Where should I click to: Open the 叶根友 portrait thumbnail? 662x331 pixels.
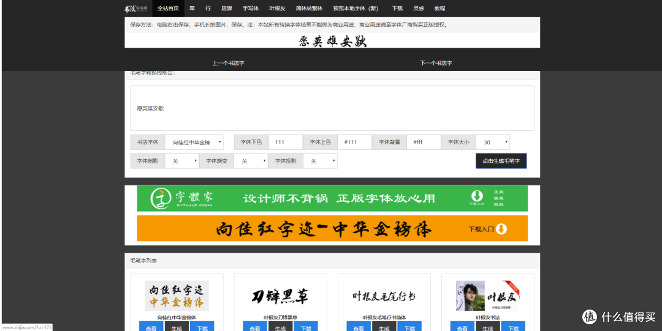488,296
